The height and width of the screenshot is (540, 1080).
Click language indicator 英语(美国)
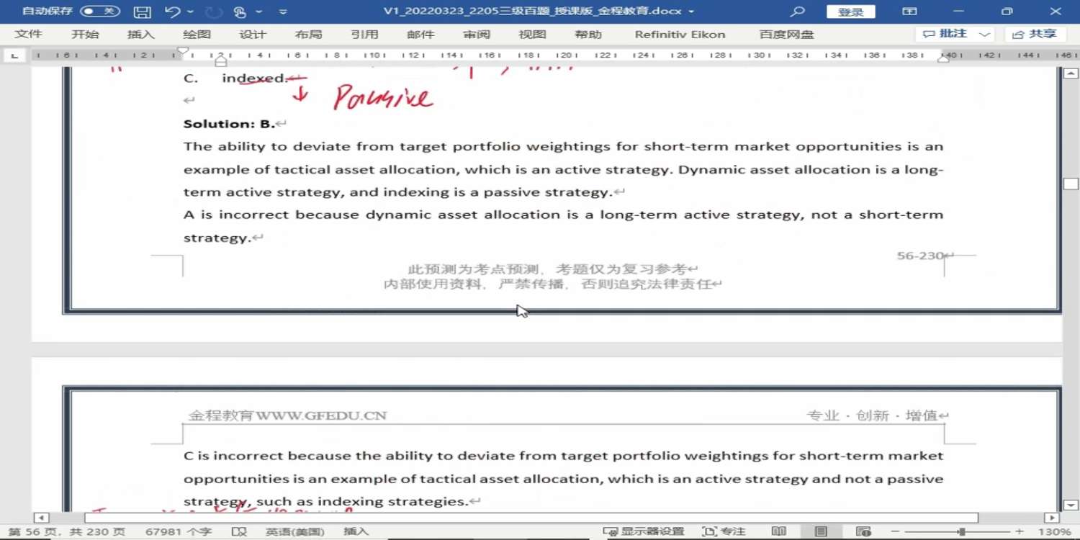pyautogui.click(x=294, y=531)
